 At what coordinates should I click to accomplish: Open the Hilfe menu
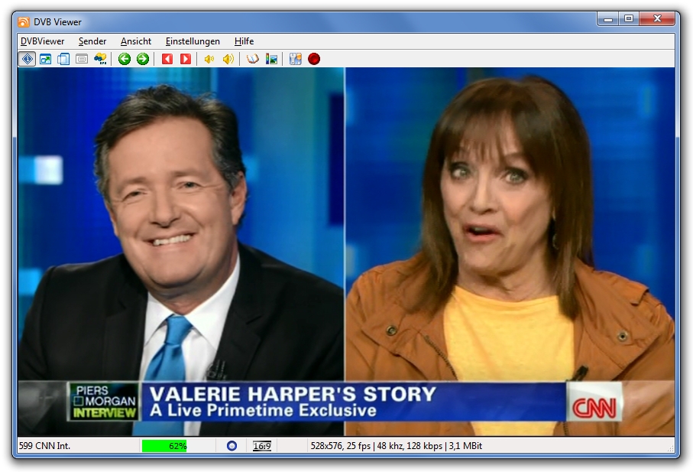244,41
